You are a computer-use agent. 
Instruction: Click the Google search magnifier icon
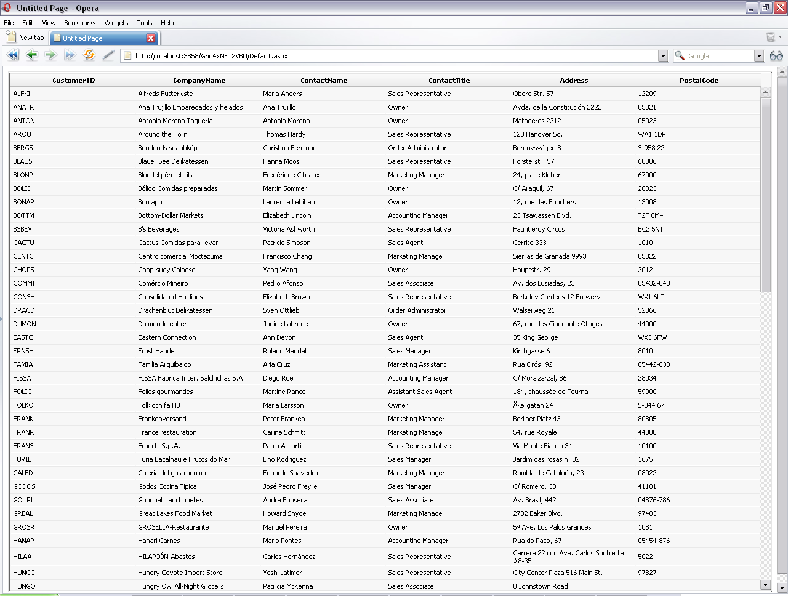pyautogui.click(x=680, y=56)
